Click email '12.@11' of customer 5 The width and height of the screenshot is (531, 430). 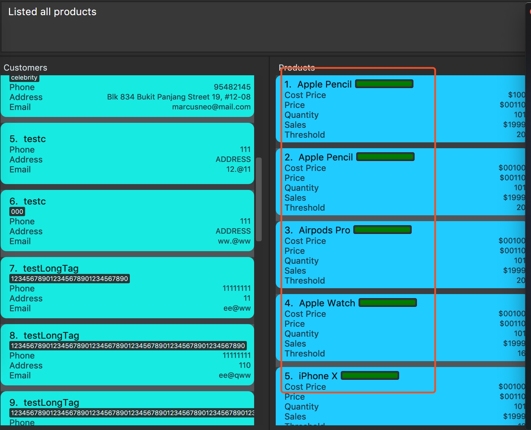pyautogui.click(x=238, y=169)
